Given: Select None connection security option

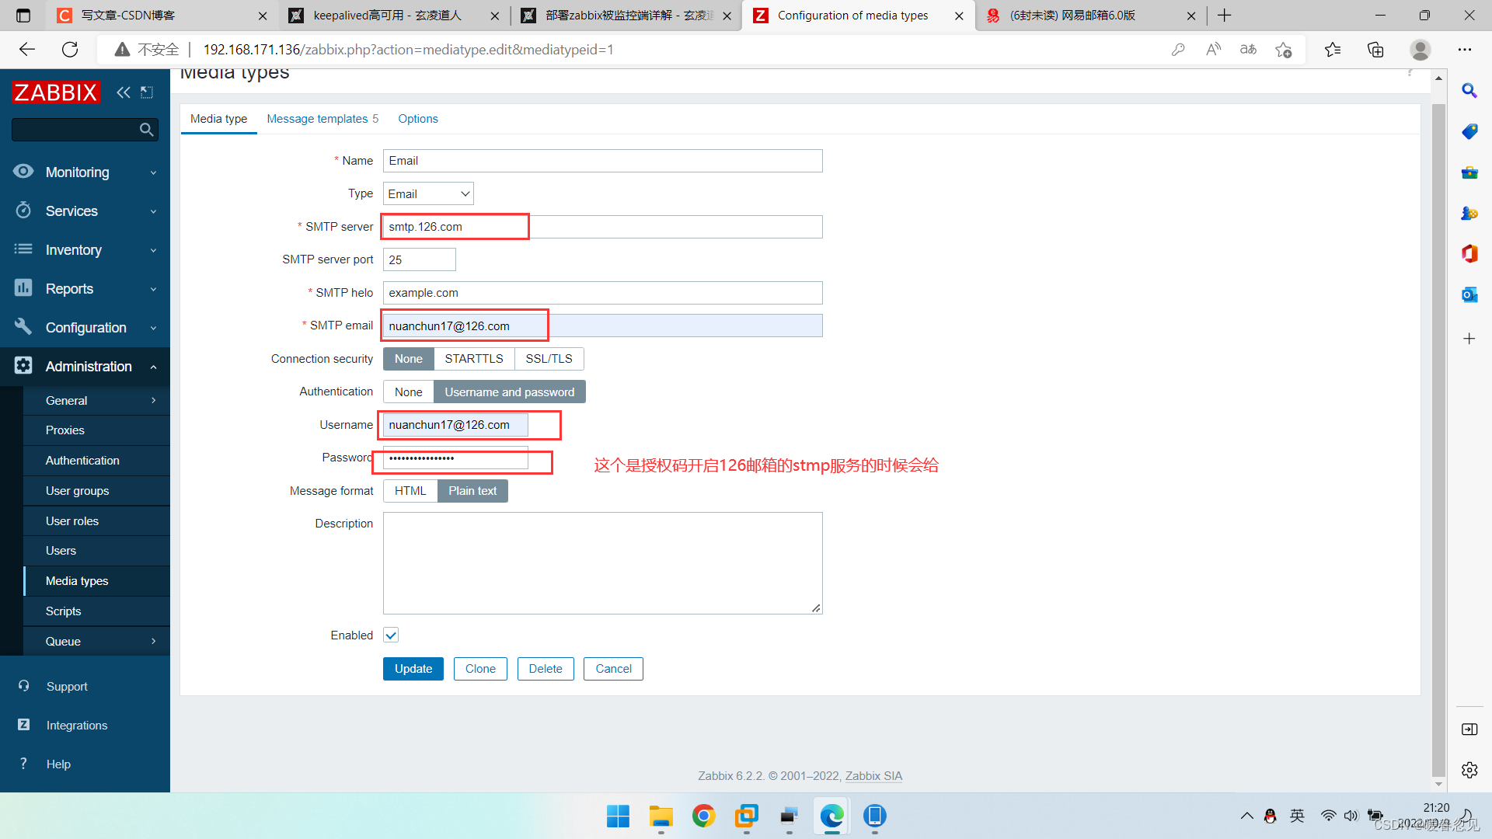Looking at the screenshot, I should tap(407, 357).
